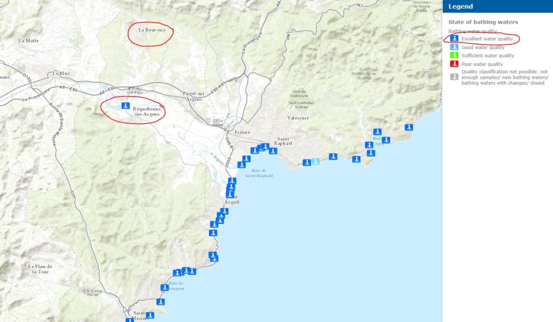
Task: Click the State of bathing waters heading
Action: (x=483, y=22)
